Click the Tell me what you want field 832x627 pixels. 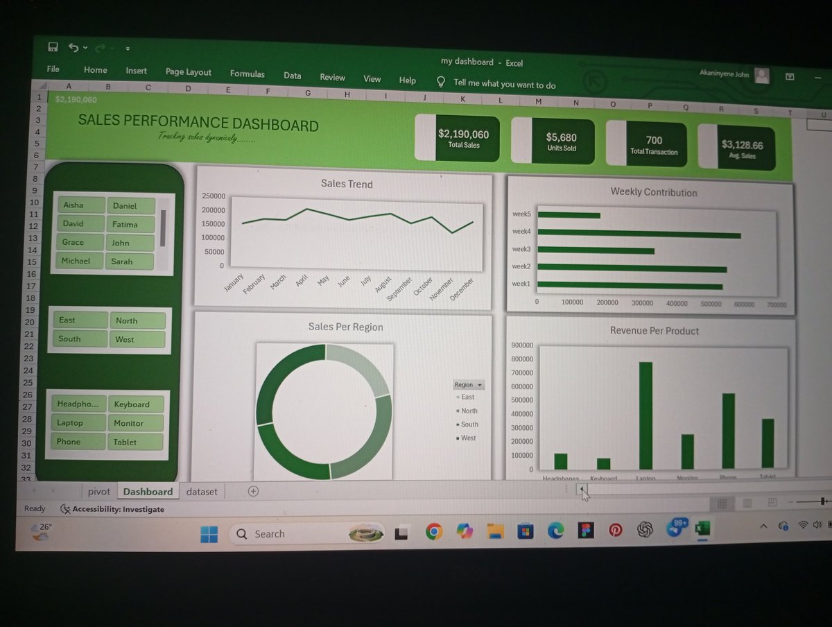pos(505,84)
